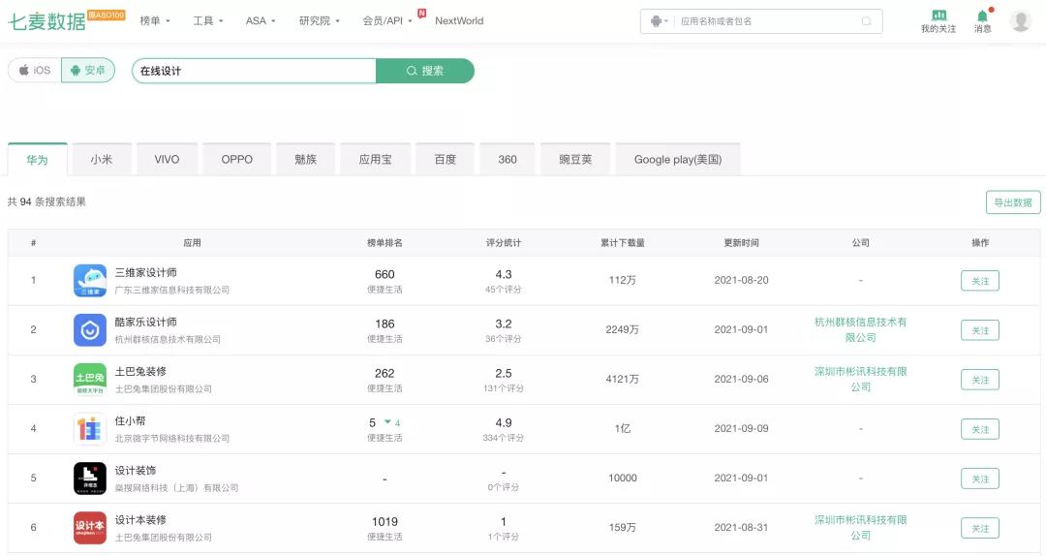Open the 设计装饰 app icon
This screenshot has height=556, width=1046.
click(x=89, y=478)
